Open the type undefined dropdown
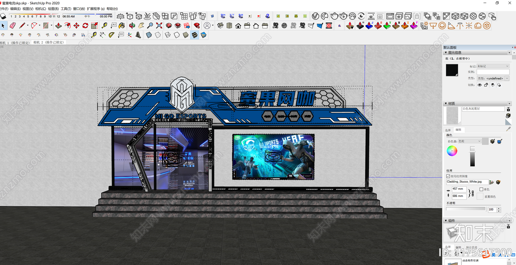516x265 pixels. point(507,78)
